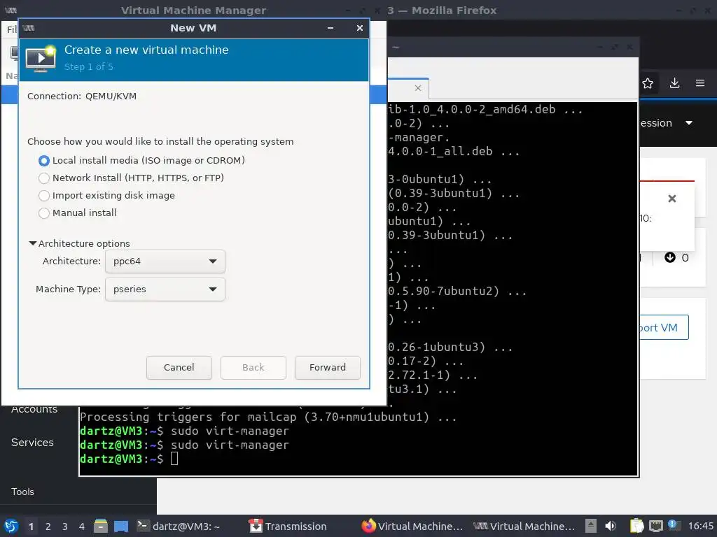Image resolution: width=717 pixels, height=537 pixels.
Task: Open the Session dropdown arrow in Firefox
Action: coord(689,123)
